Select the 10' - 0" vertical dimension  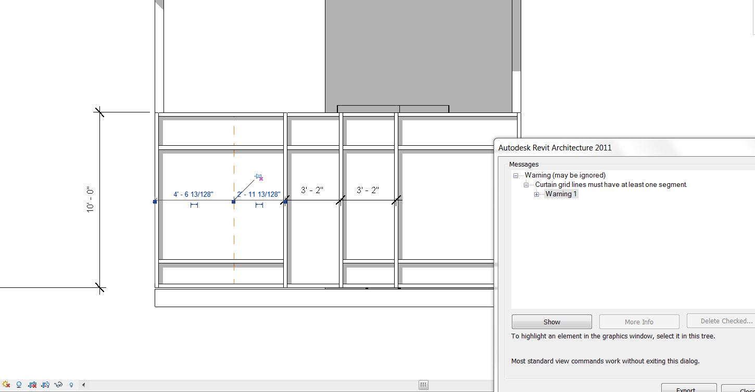[x=91, y=200]
